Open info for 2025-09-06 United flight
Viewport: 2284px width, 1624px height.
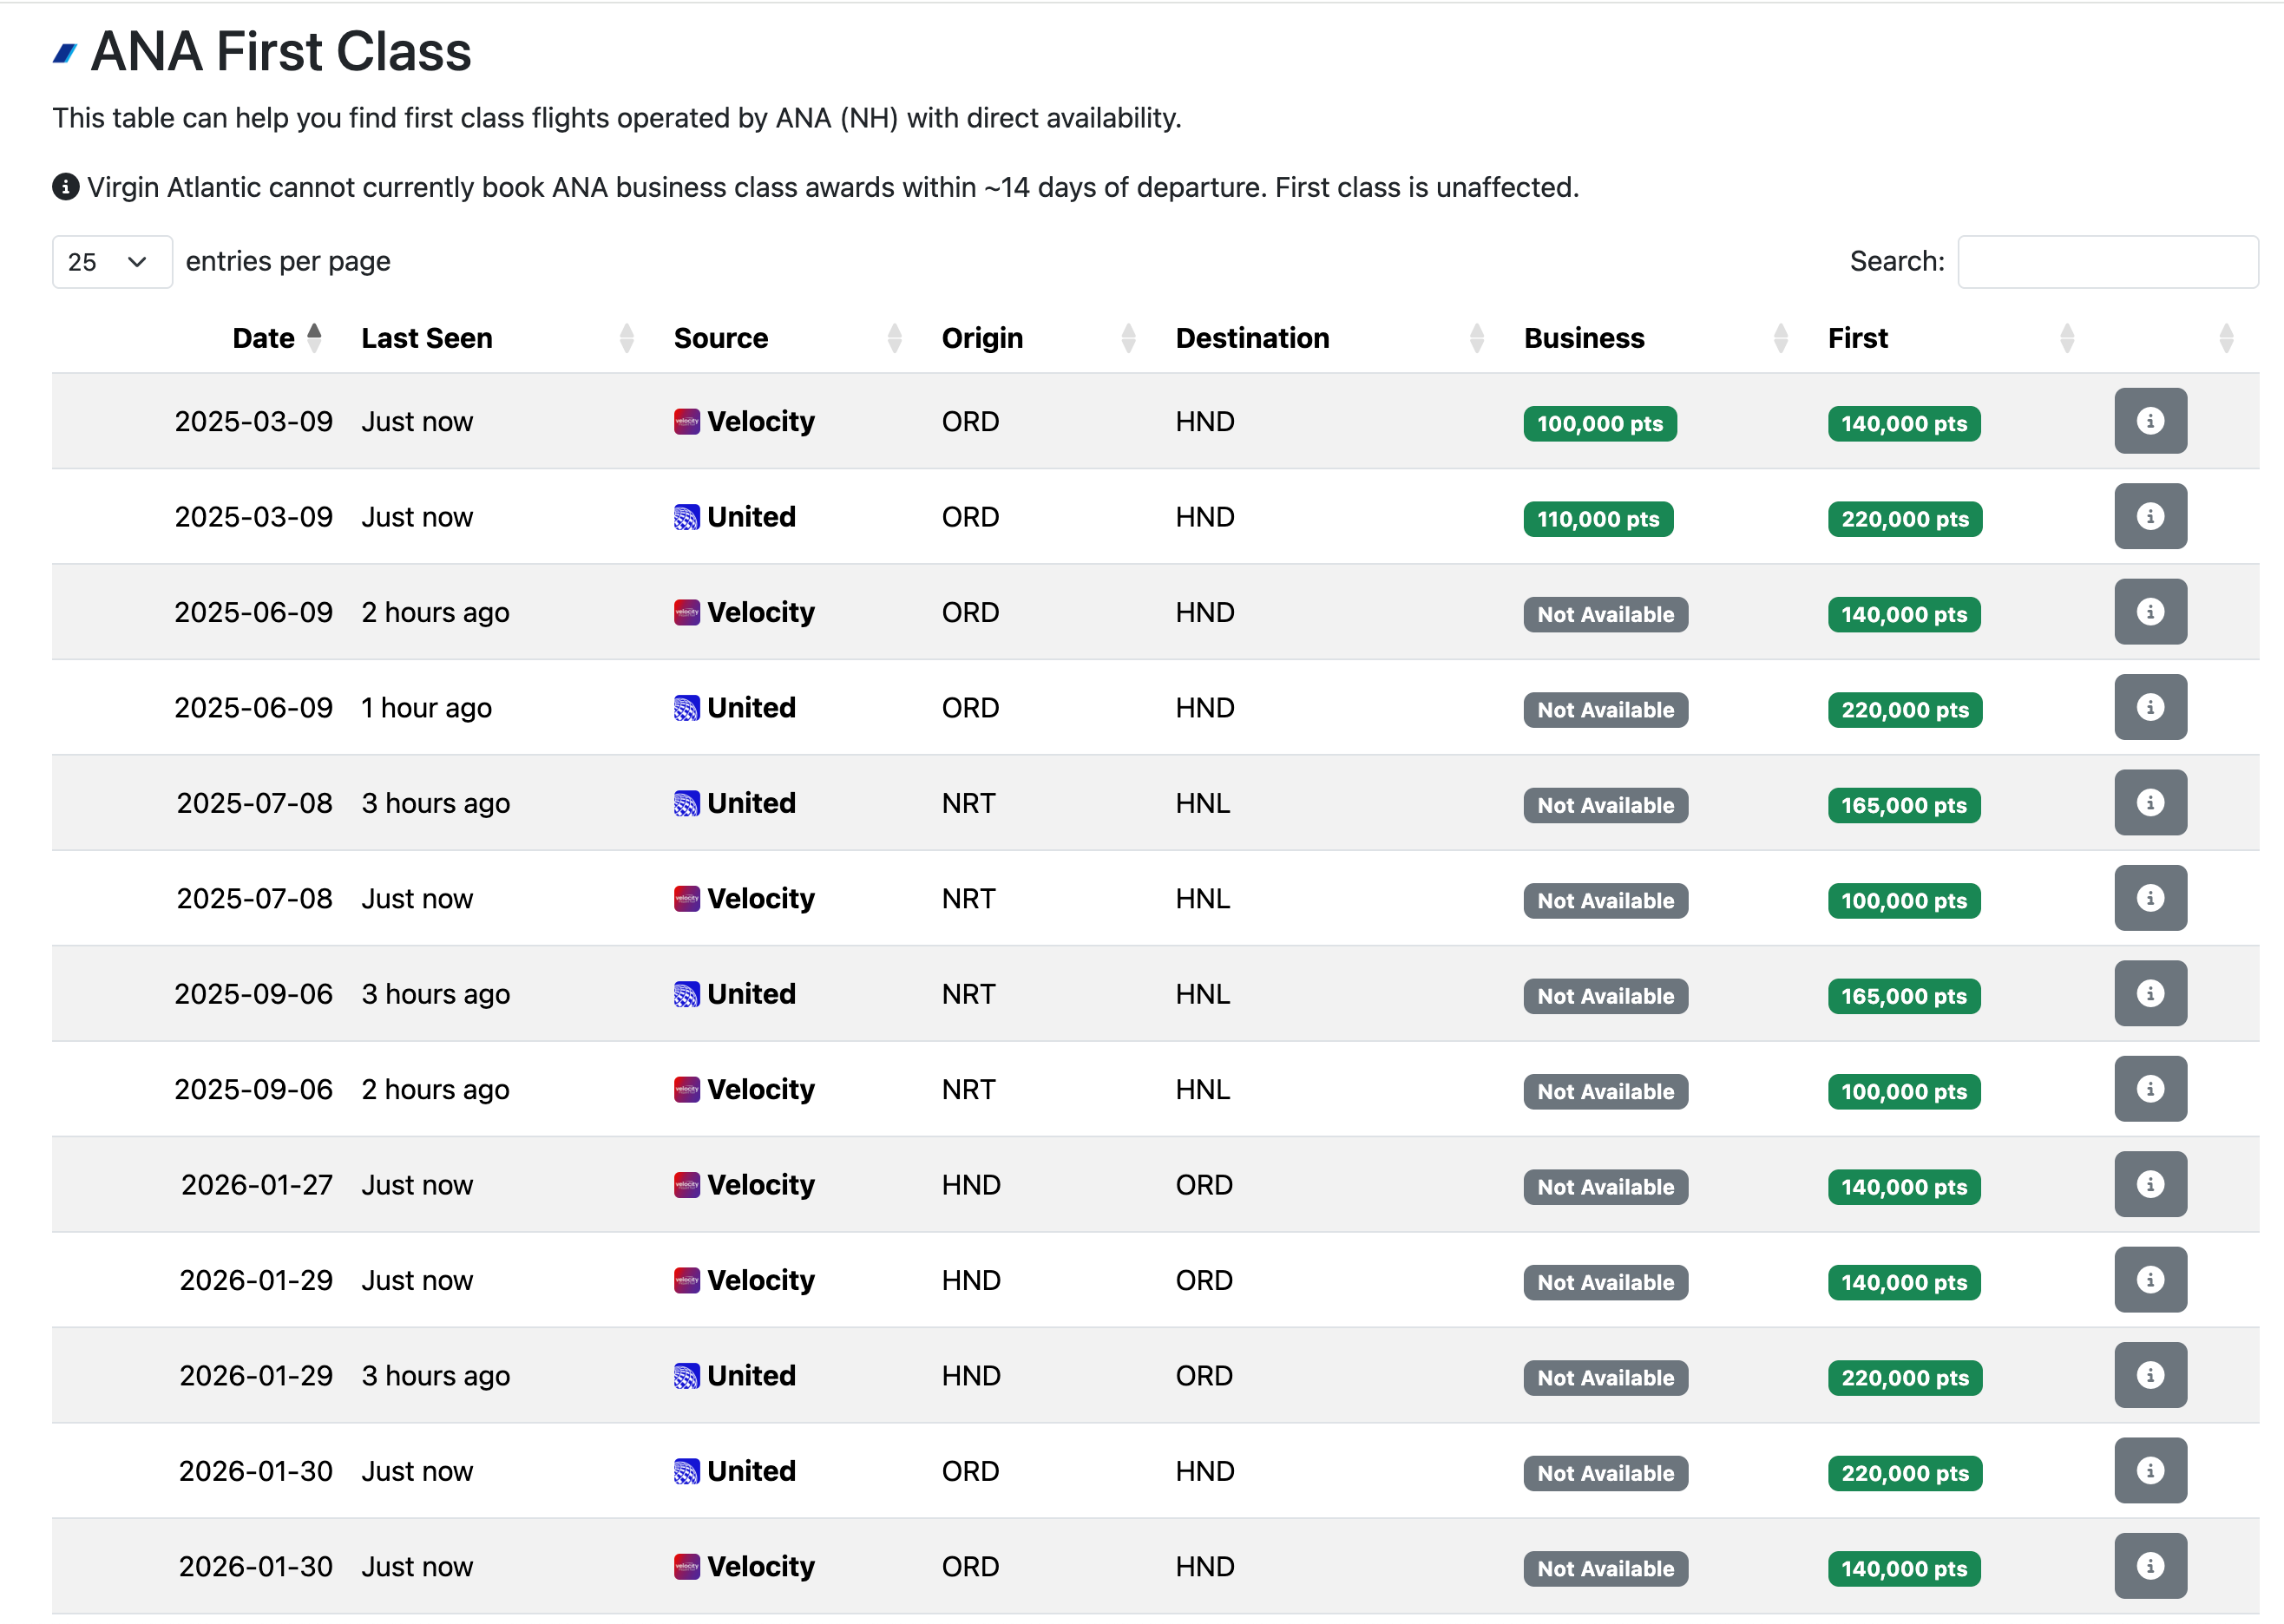click(2150, 994)
